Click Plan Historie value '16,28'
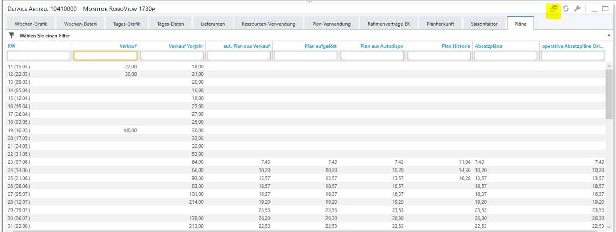Screen dimensions: 616x232 [x=464, y=178]
